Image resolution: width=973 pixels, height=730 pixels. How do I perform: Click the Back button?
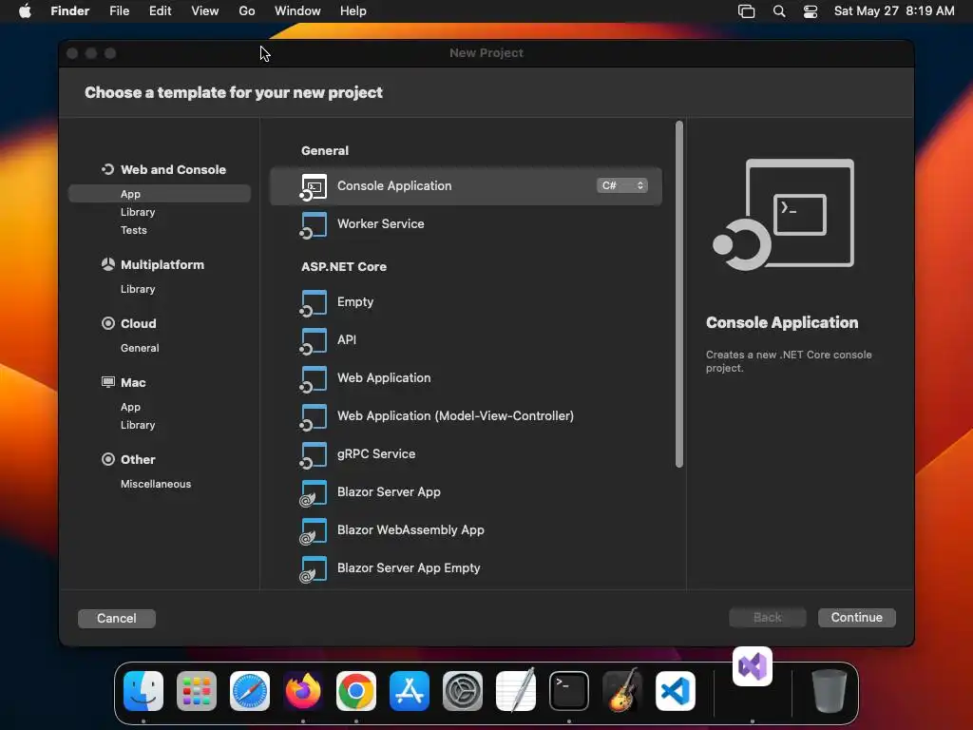click(x=767, y=617)
